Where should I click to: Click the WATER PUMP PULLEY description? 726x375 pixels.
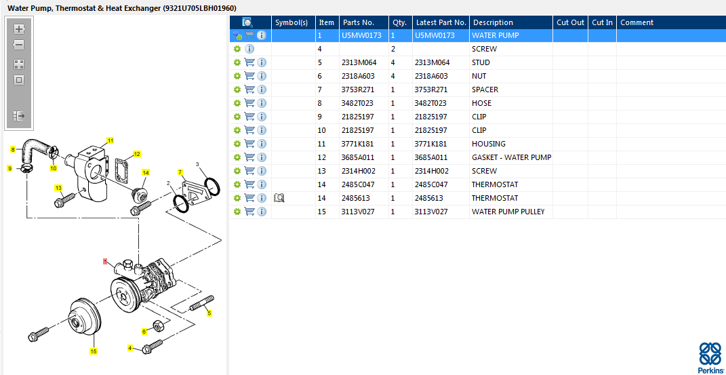[x=508, y=212]
